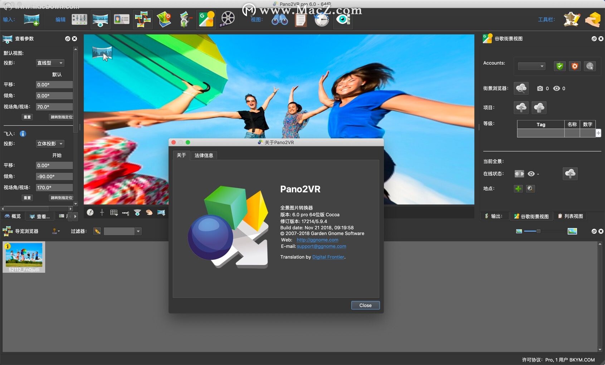Click the history clock icon
Viewport: 605px width, 365px height.
322,19
